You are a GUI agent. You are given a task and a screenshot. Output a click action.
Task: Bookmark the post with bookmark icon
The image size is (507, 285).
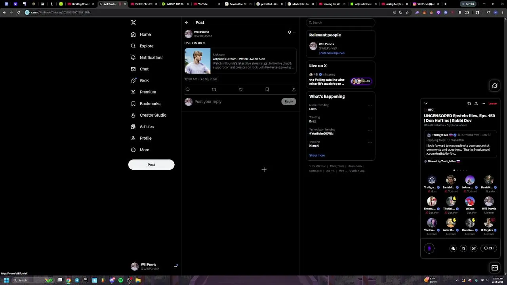pyautogui.click(x=267, y=89)
